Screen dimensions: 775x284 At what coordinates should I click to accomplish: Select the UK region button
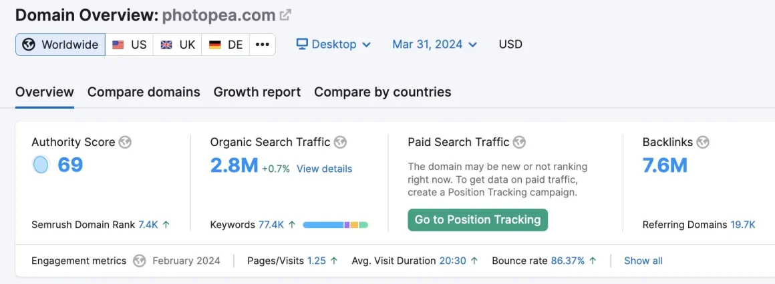point(178,45)
